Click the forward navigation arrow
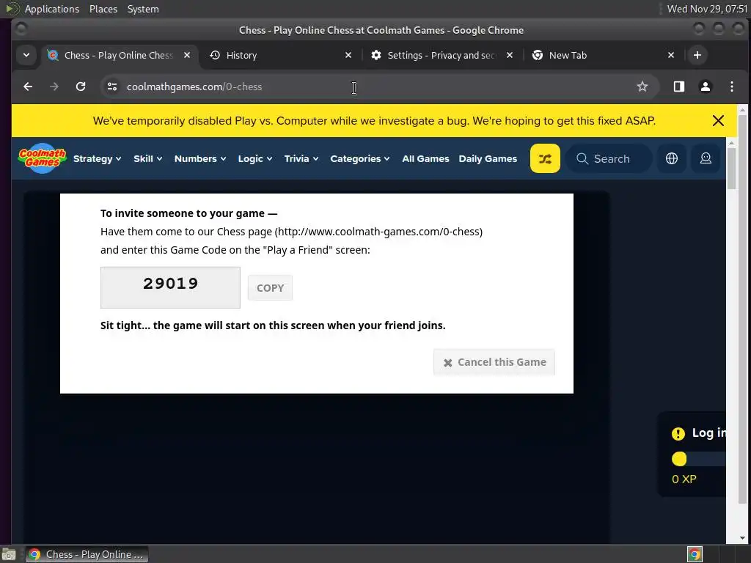Viewport: 751px width, 563px height. [54, 87]
